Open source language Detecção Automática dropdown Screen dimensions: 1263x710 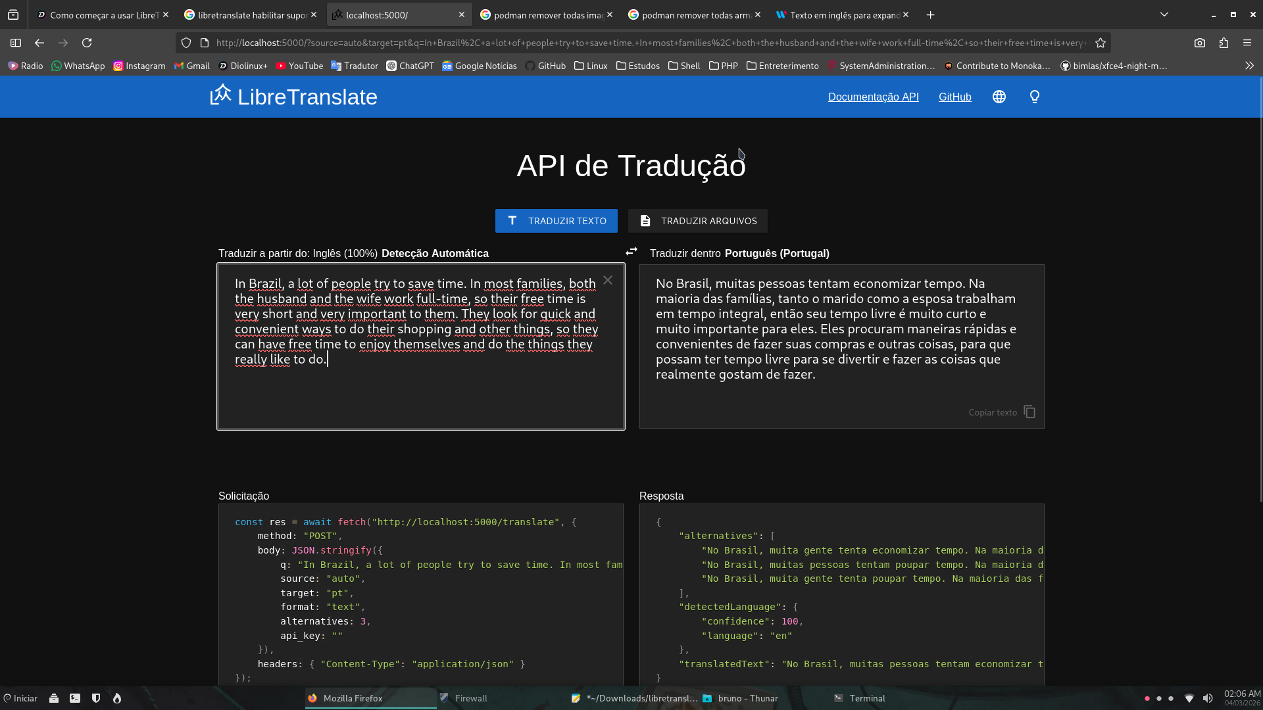[x=435, y=254]
